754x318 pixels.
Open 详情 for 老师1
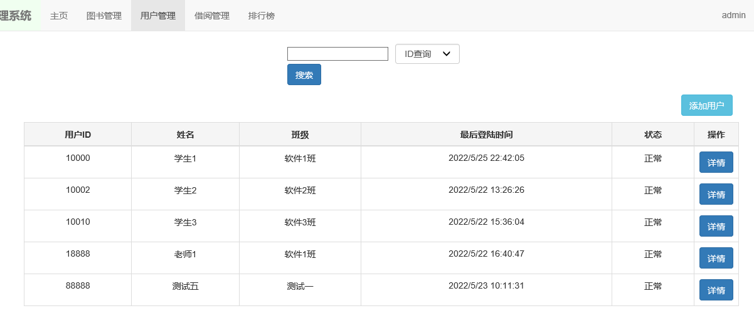[x=716, y=258]
